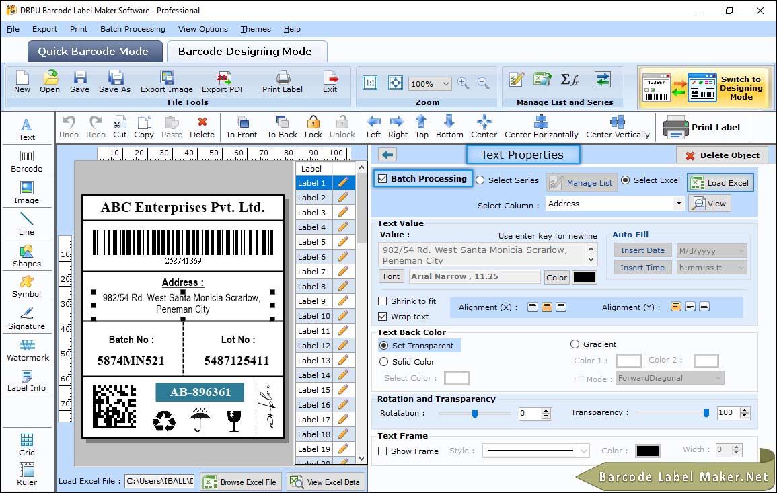
Task: Select the Text tool in sidebar
Action: [x=27, y=129]
